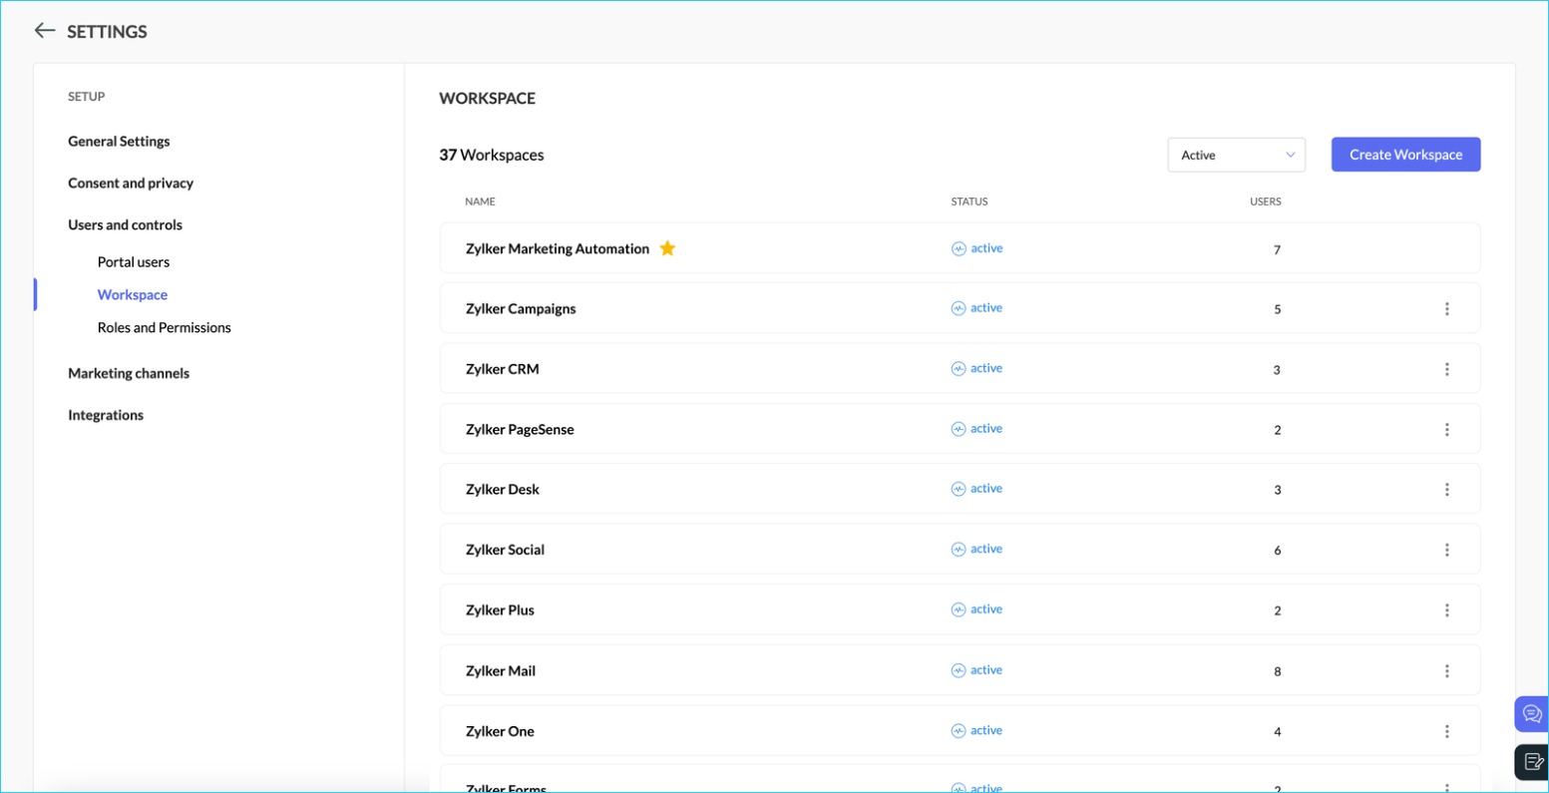Open the three-dot menu for Zylker PageSense
Screen dimensions: 1549x793
(x=1446, y=430)
